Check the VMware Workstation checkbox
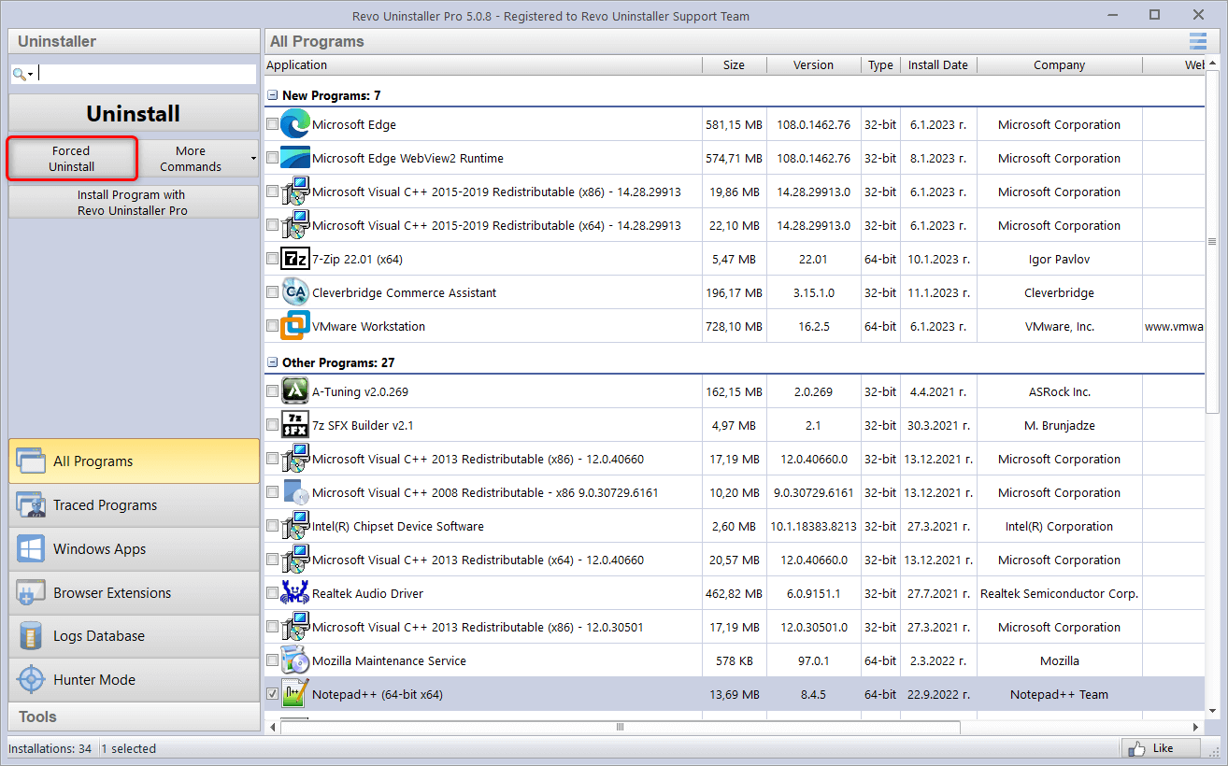 point(272,326)
